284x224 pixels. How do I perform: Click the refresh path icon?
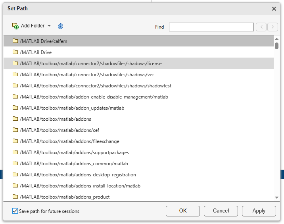coord(60,26)
